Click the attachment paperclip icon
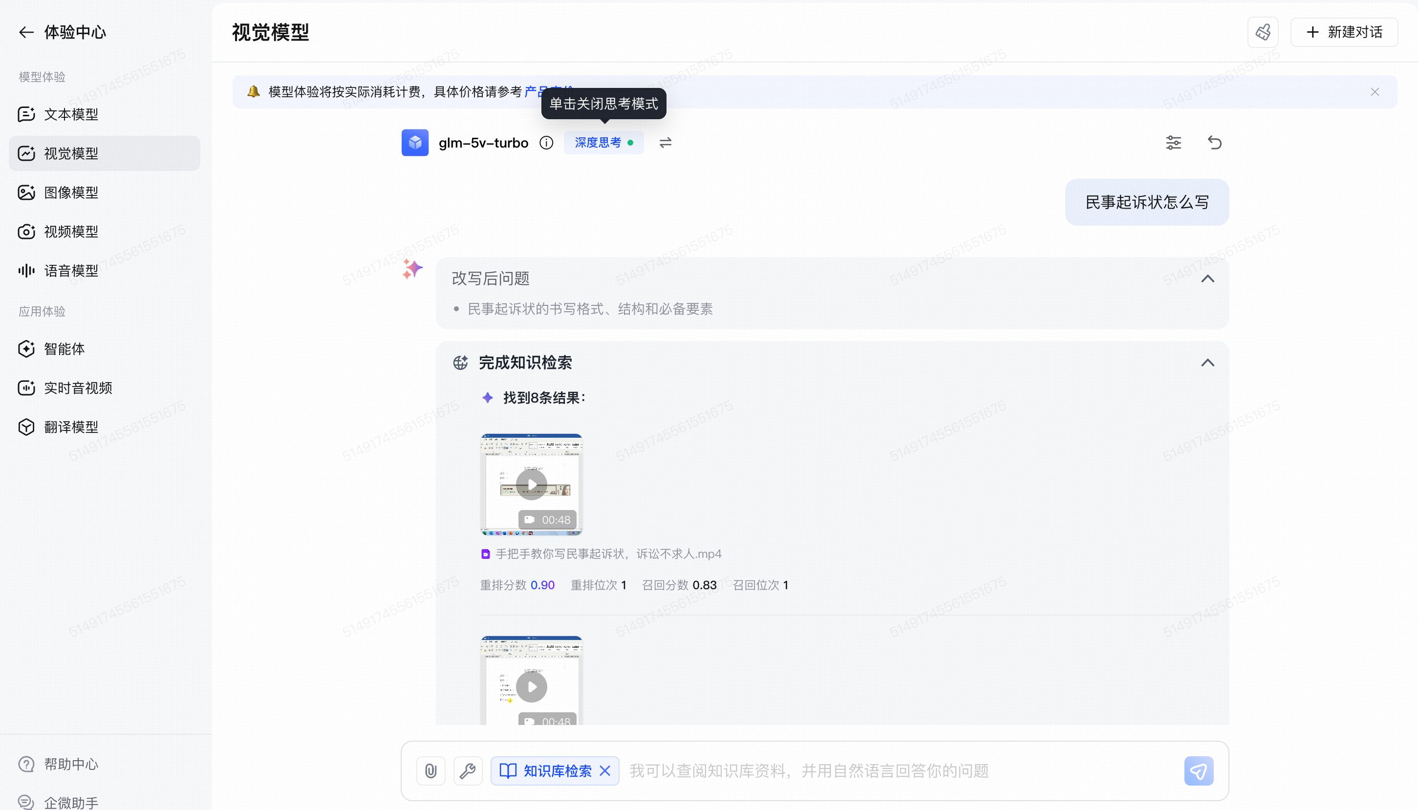This screenshot has height=810, width=1418. point(430,770)
